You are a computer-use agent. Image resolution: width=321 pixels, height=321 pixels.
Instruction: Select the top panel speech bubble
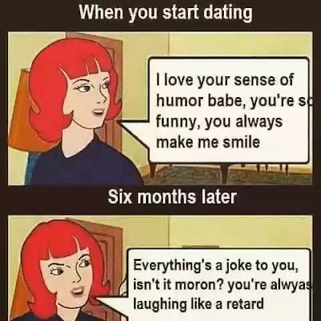pos(229,110)
